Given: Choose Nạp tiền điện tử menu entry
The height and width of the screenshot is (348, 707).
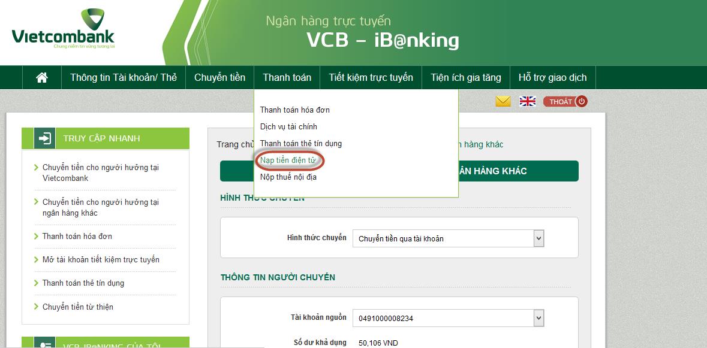Looking at the screenshot, I should coord(288,161).
